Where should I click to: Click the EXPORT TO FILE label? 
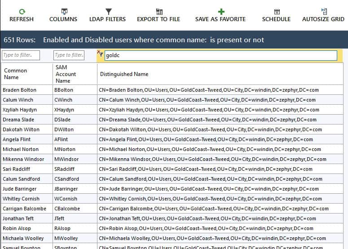pyautogui.click(x=159, y=19)
